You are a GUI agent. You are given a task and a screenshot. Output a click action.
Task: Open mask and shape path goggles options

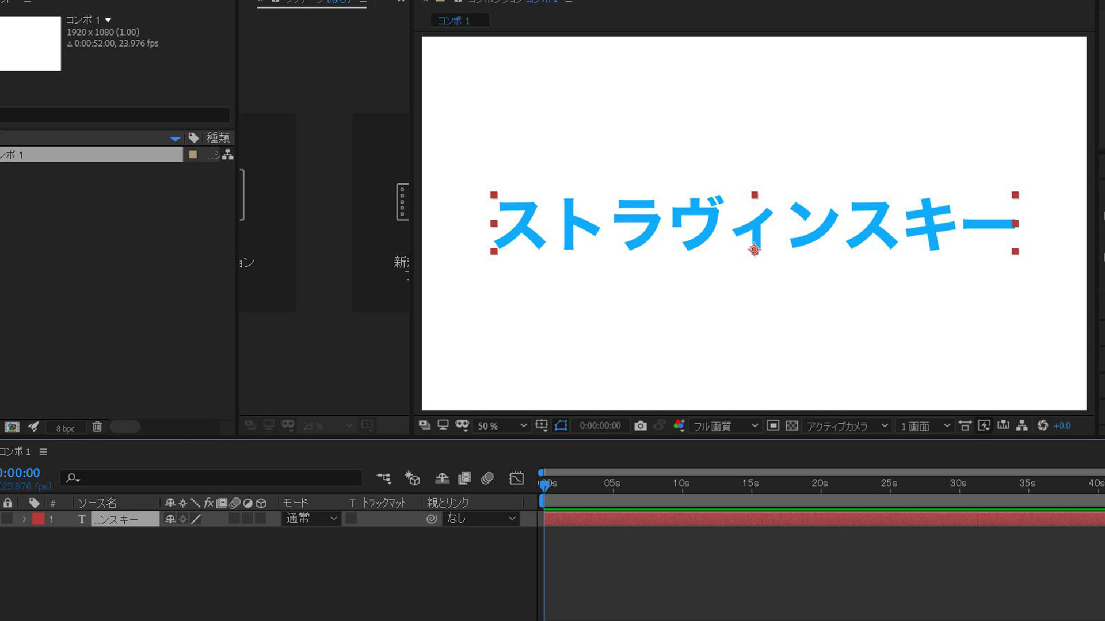click(x=462, y=425)
